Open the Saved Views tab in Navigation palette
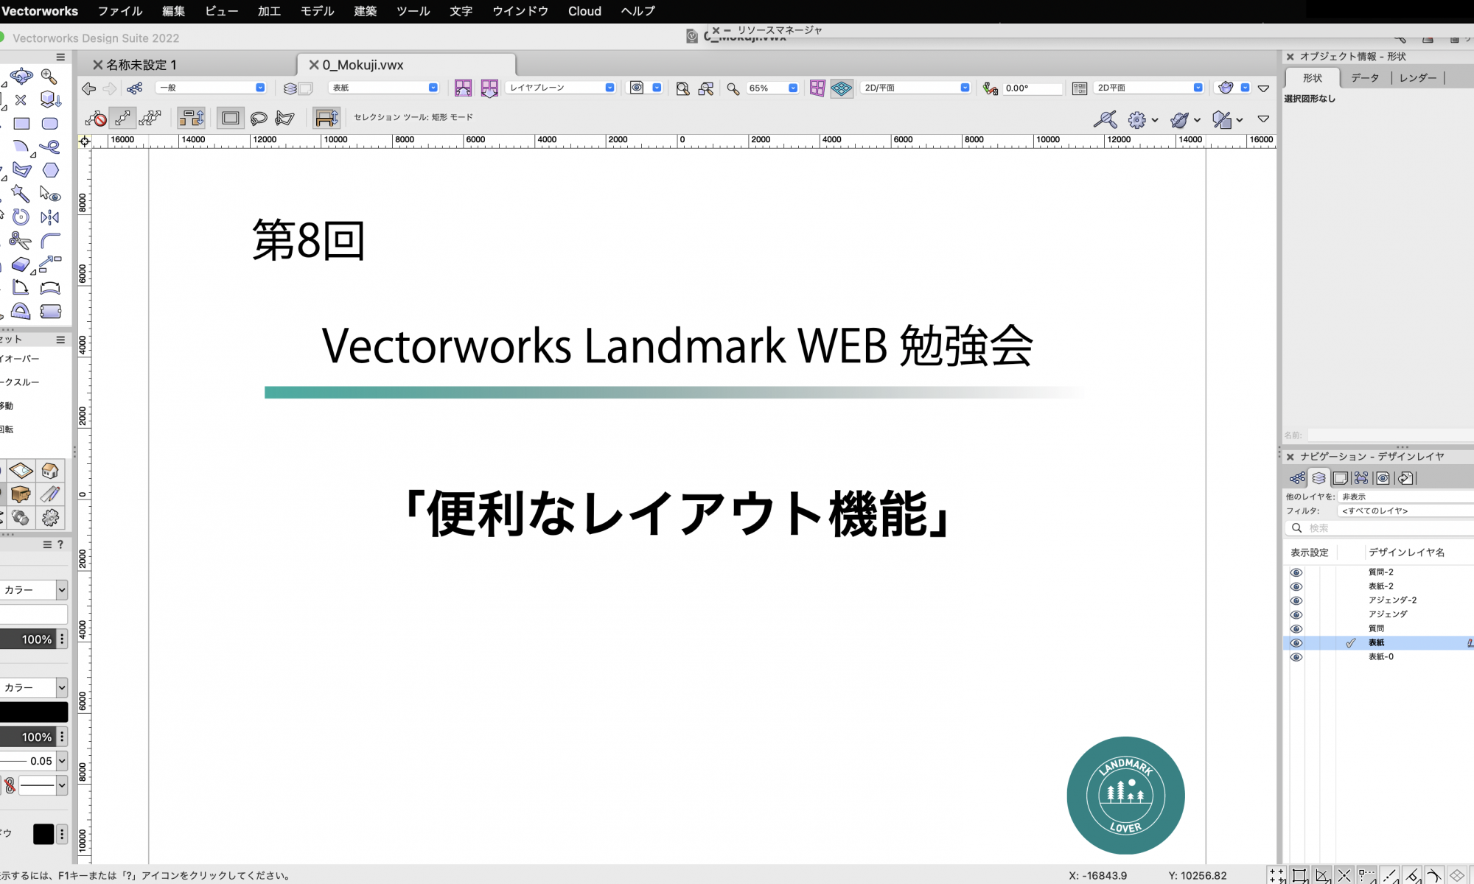This screenshot has width=1474, height=884. click(x=1383, y=478)
